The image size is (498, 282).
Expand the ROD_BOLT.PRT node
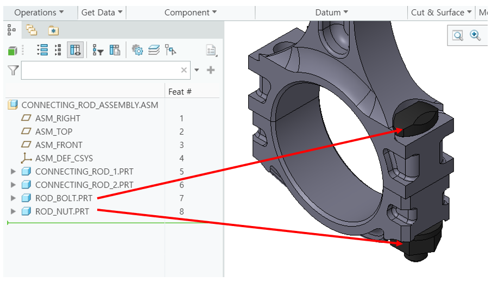(x=13, y=198)
